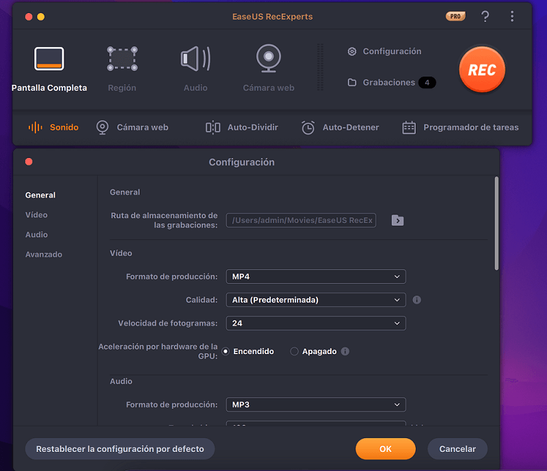The height and width of the screenshot is (471, 547).
Task: Choose the Región recording mode icon
Action: coord(122,59)
